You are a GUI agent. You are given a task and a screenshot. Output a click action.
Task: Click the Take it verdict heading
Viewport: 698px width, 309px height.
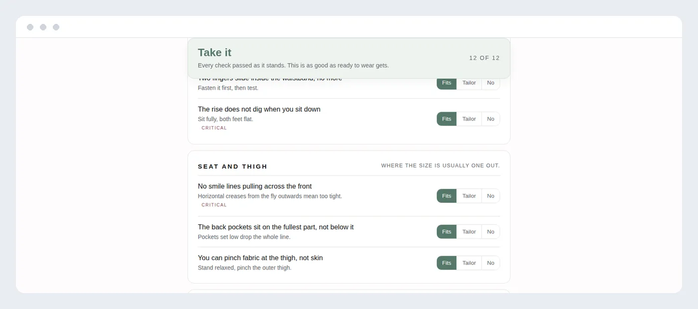tap(214, 52)
